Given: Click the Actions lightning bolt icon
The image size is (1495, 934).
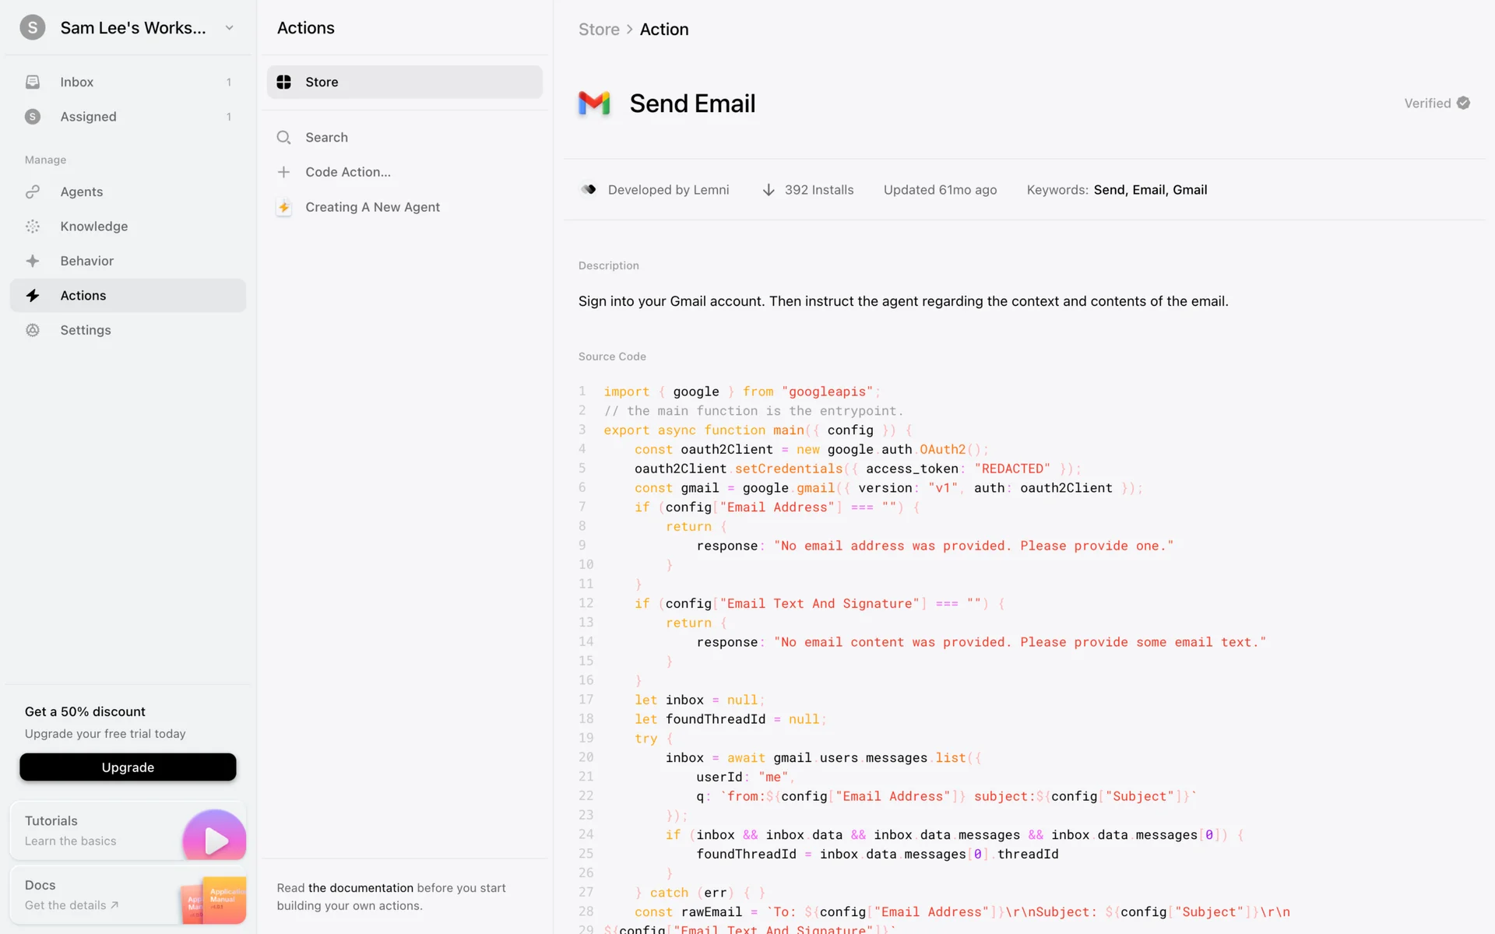Looking at the screenshot, I should coord(33,296).
